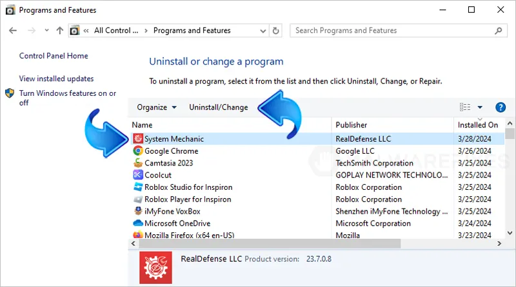Screen dimensions: 516x287
Task: Click the large System Mechanic icon in the details pane
Action: 155,268
